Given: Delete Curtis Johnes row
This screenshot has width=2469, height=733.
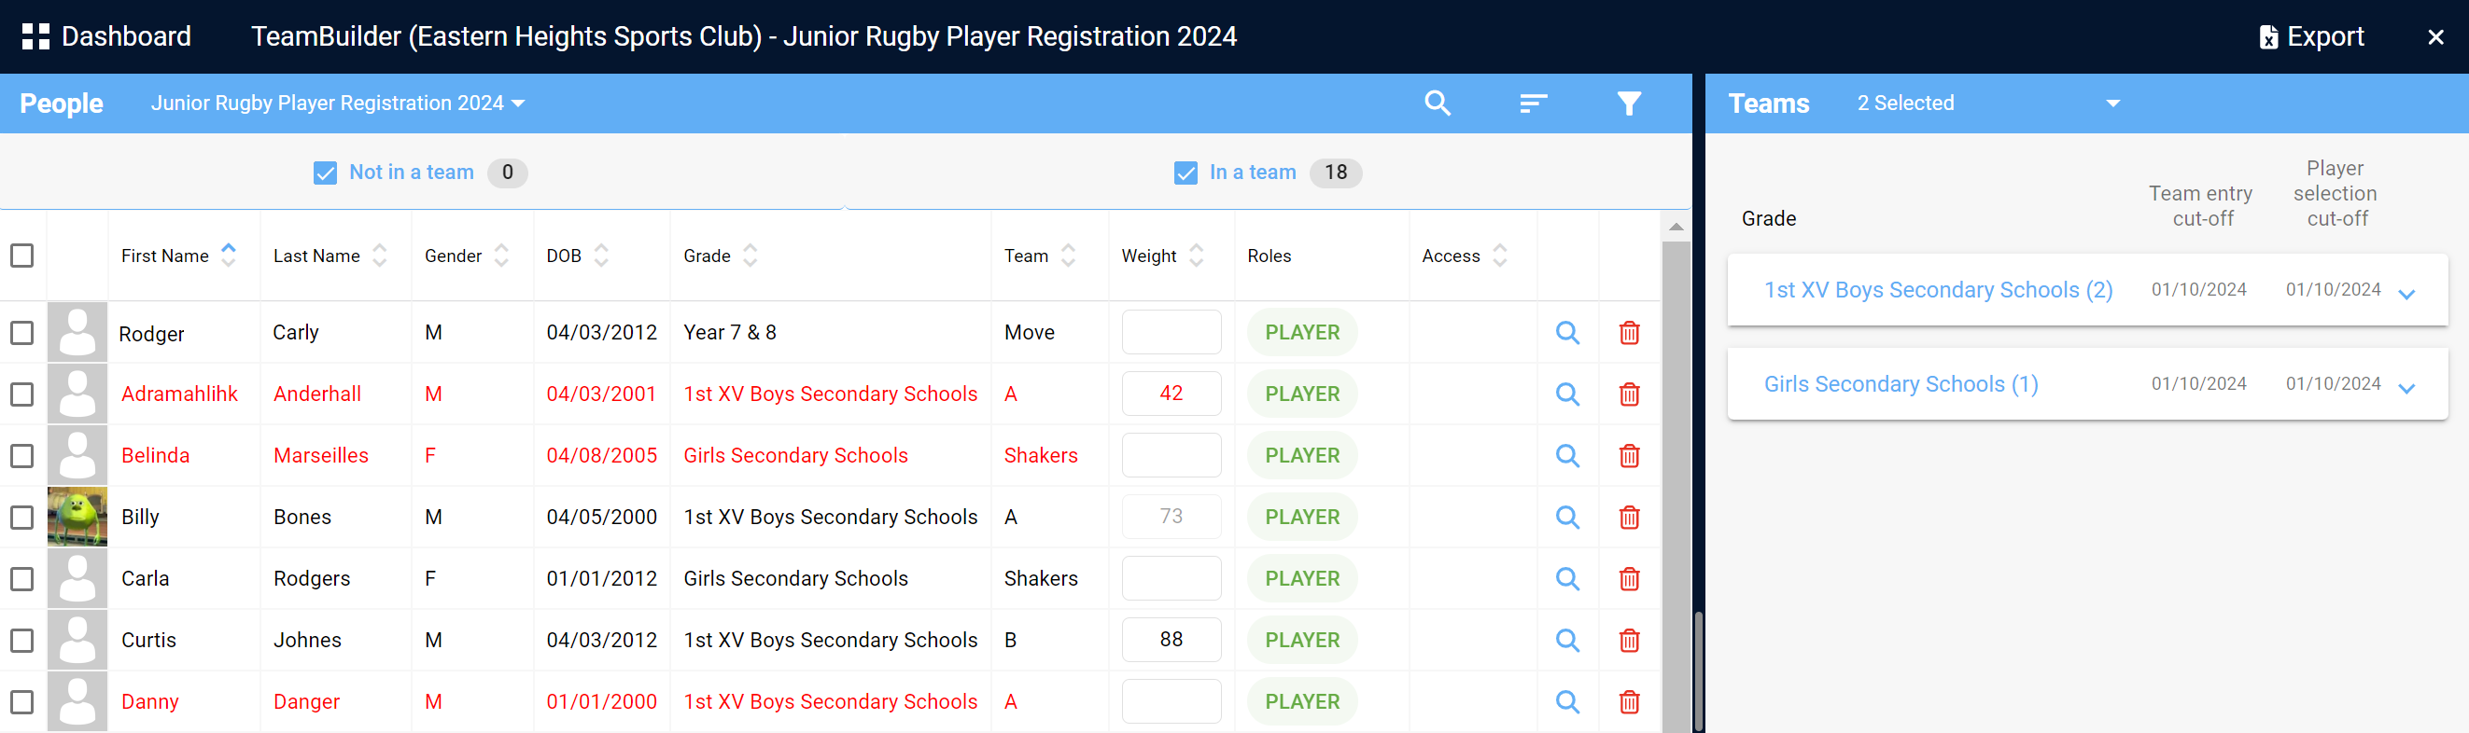Looking at the screenshot, I should click(x=1629, y=639).
